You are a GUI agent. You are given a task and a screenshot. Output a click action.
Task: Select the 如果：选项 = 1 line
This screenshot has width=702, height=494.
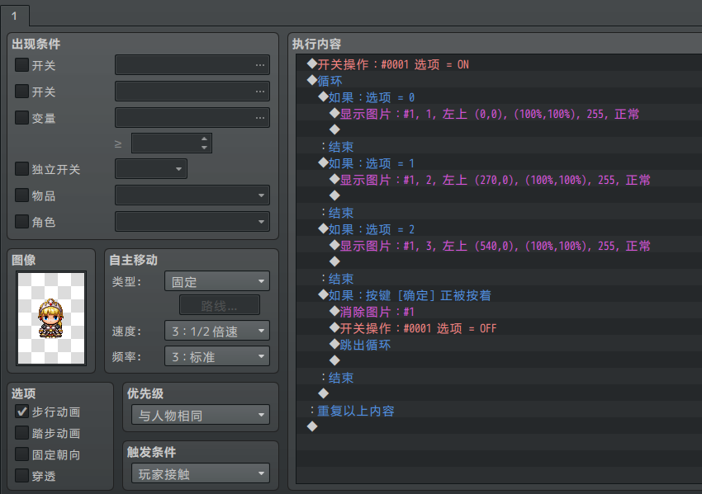coord(499,163)
